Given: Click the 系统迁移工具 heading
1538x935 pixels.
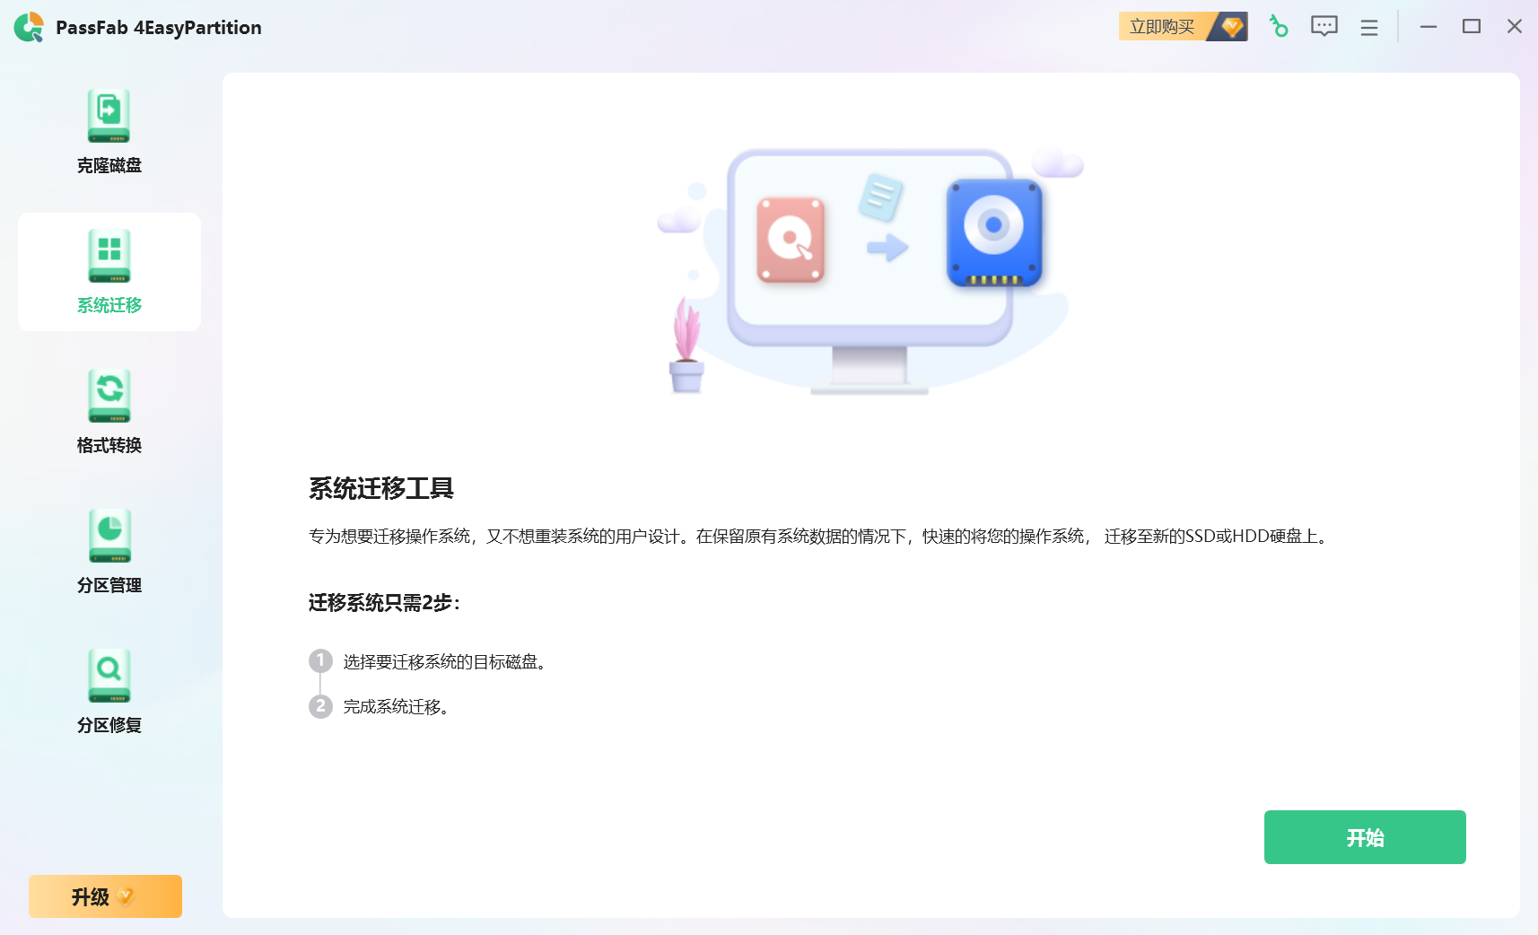Looking at the screenshot, I should 381,488.
